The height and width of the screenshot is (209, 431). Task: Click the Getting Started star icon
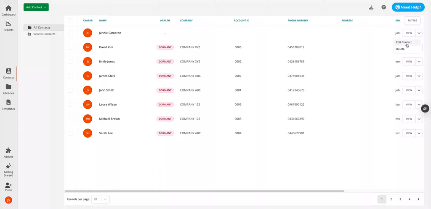coord(8,166)
